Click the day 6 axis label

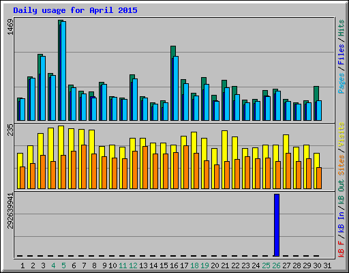click(74, 265)
